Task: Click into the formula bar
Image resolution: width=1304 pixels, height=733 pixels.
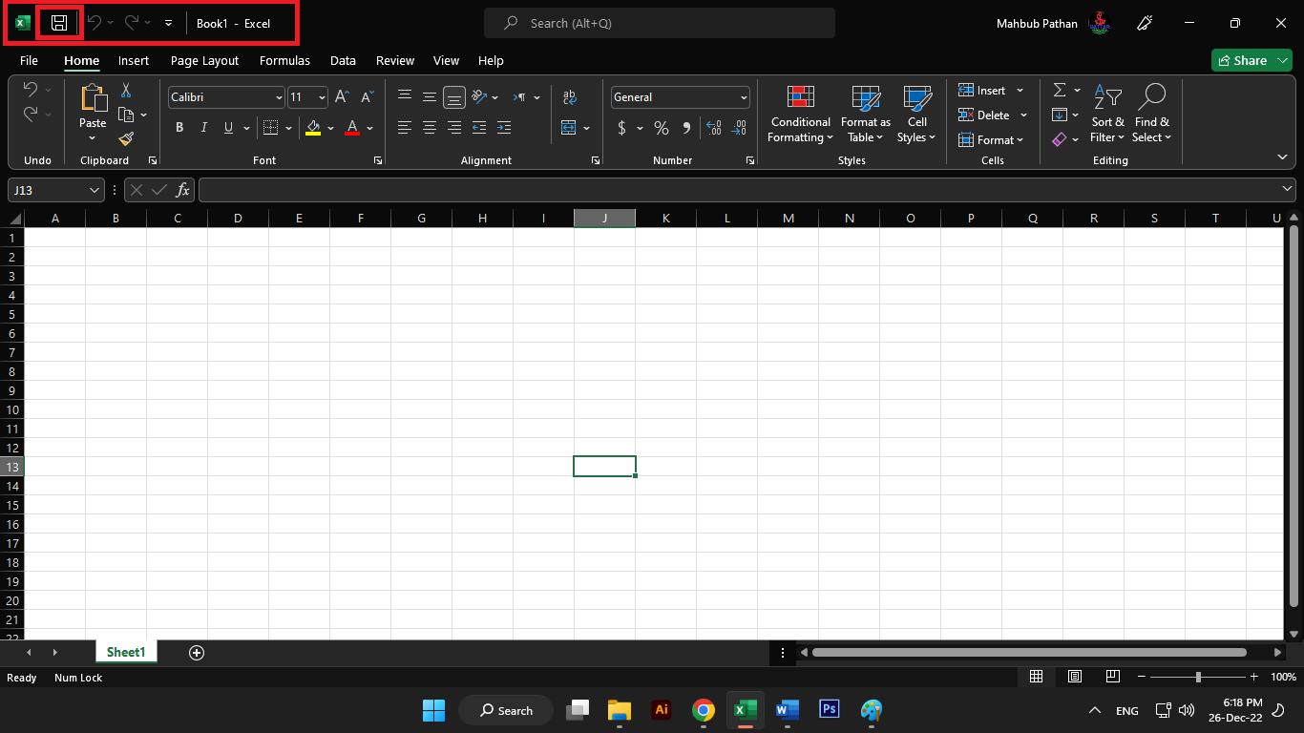Action: click(x=739, y=190)
